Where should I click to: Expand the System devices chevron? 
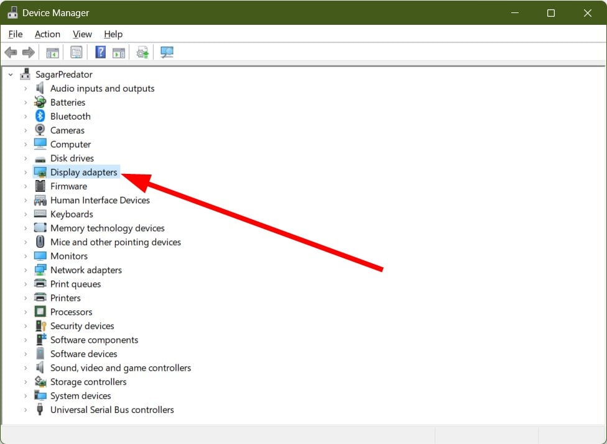(x=25, y=396)
